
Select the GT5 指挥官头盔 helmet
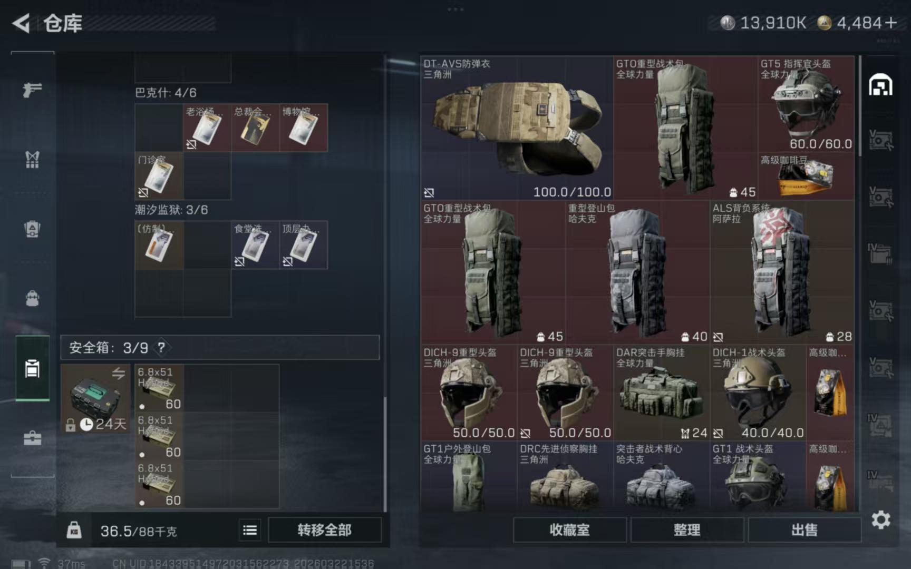[x=806, y=104]
